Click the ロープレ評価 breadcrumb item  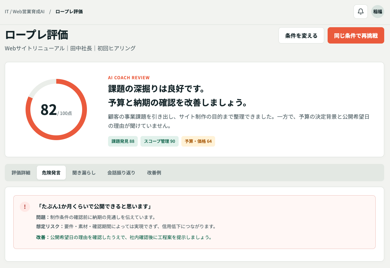(x=69, y=12)
